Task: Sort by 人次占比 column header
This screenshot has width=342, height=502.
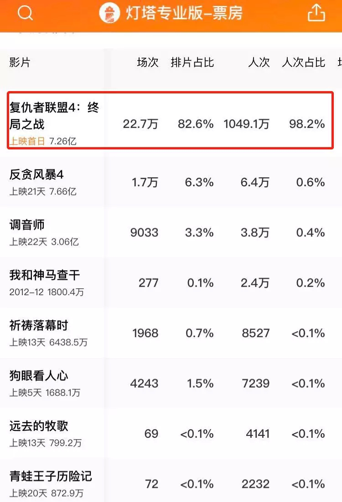Action: tap(303, 62)
